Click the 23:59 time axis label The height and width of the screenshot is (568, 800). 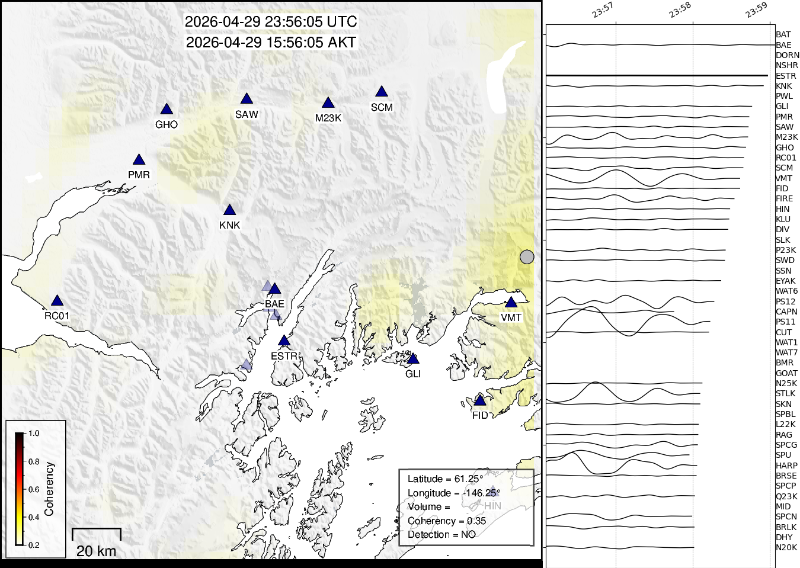pos(757,10)
